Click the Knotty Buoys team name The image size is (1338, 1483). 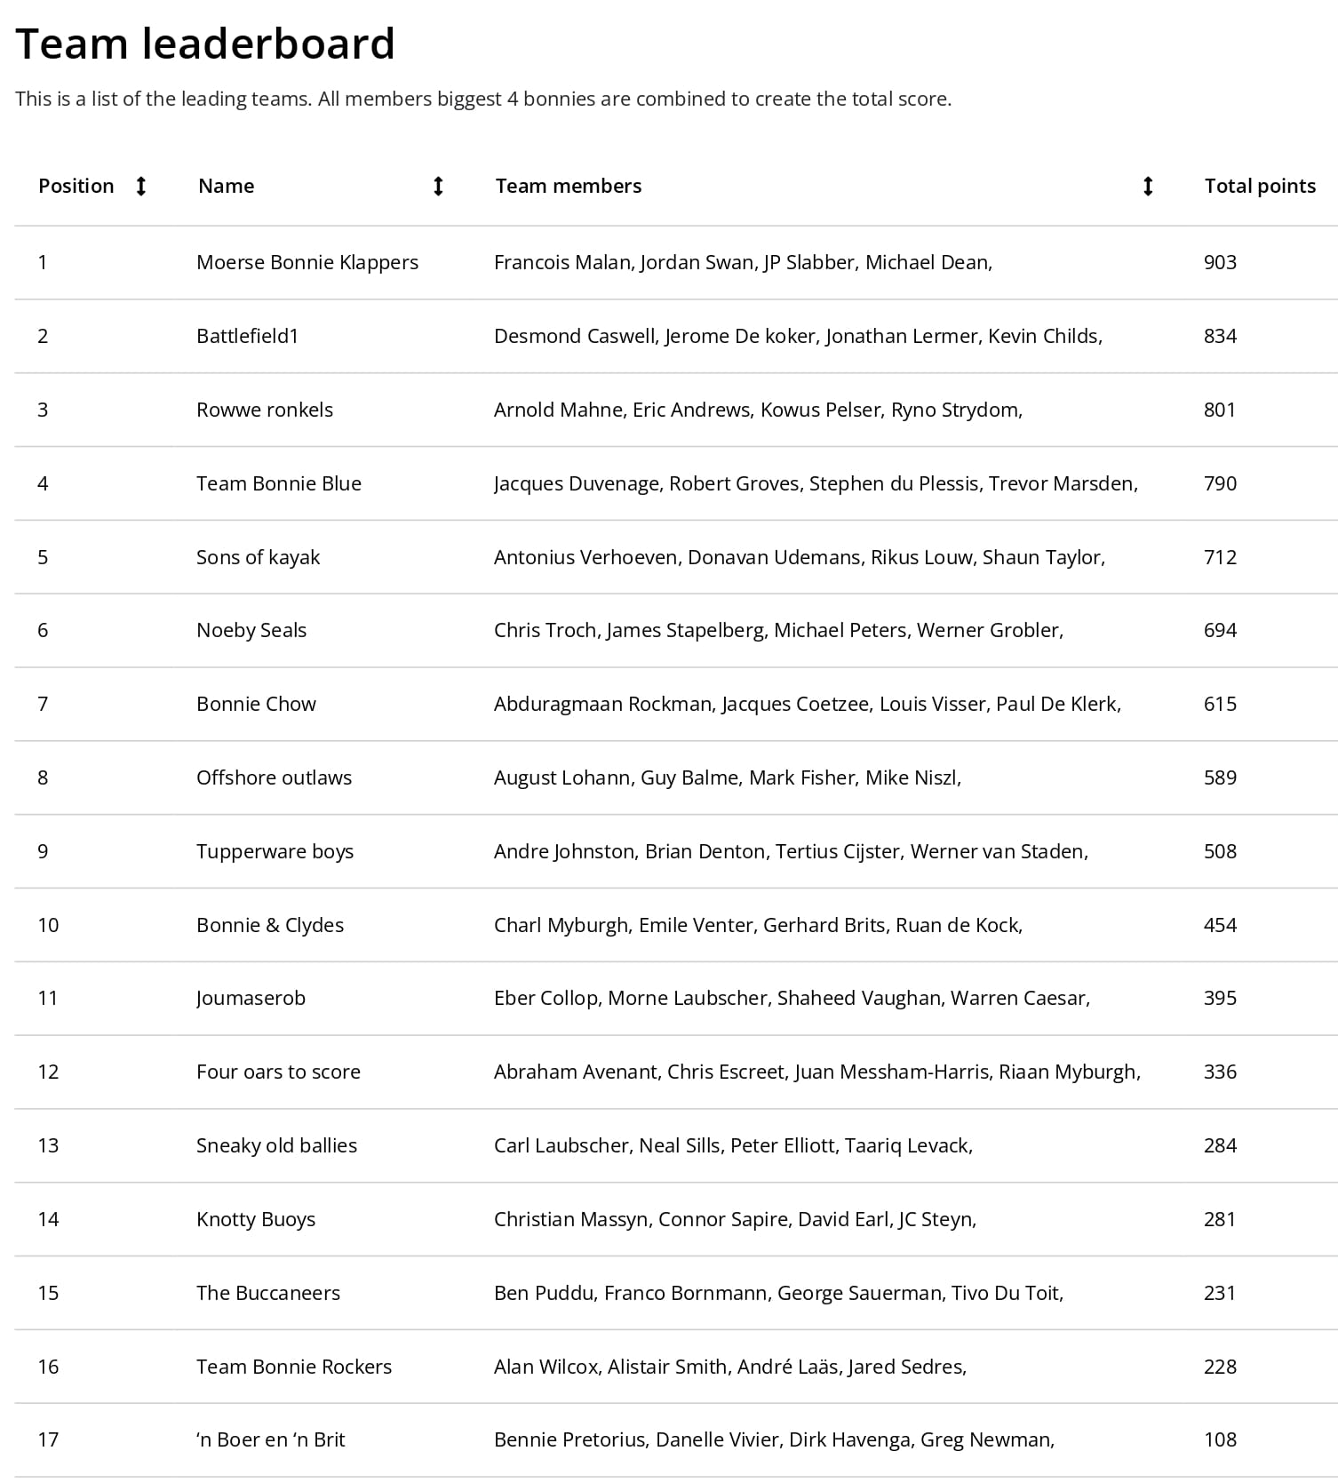click(256, 1219)
